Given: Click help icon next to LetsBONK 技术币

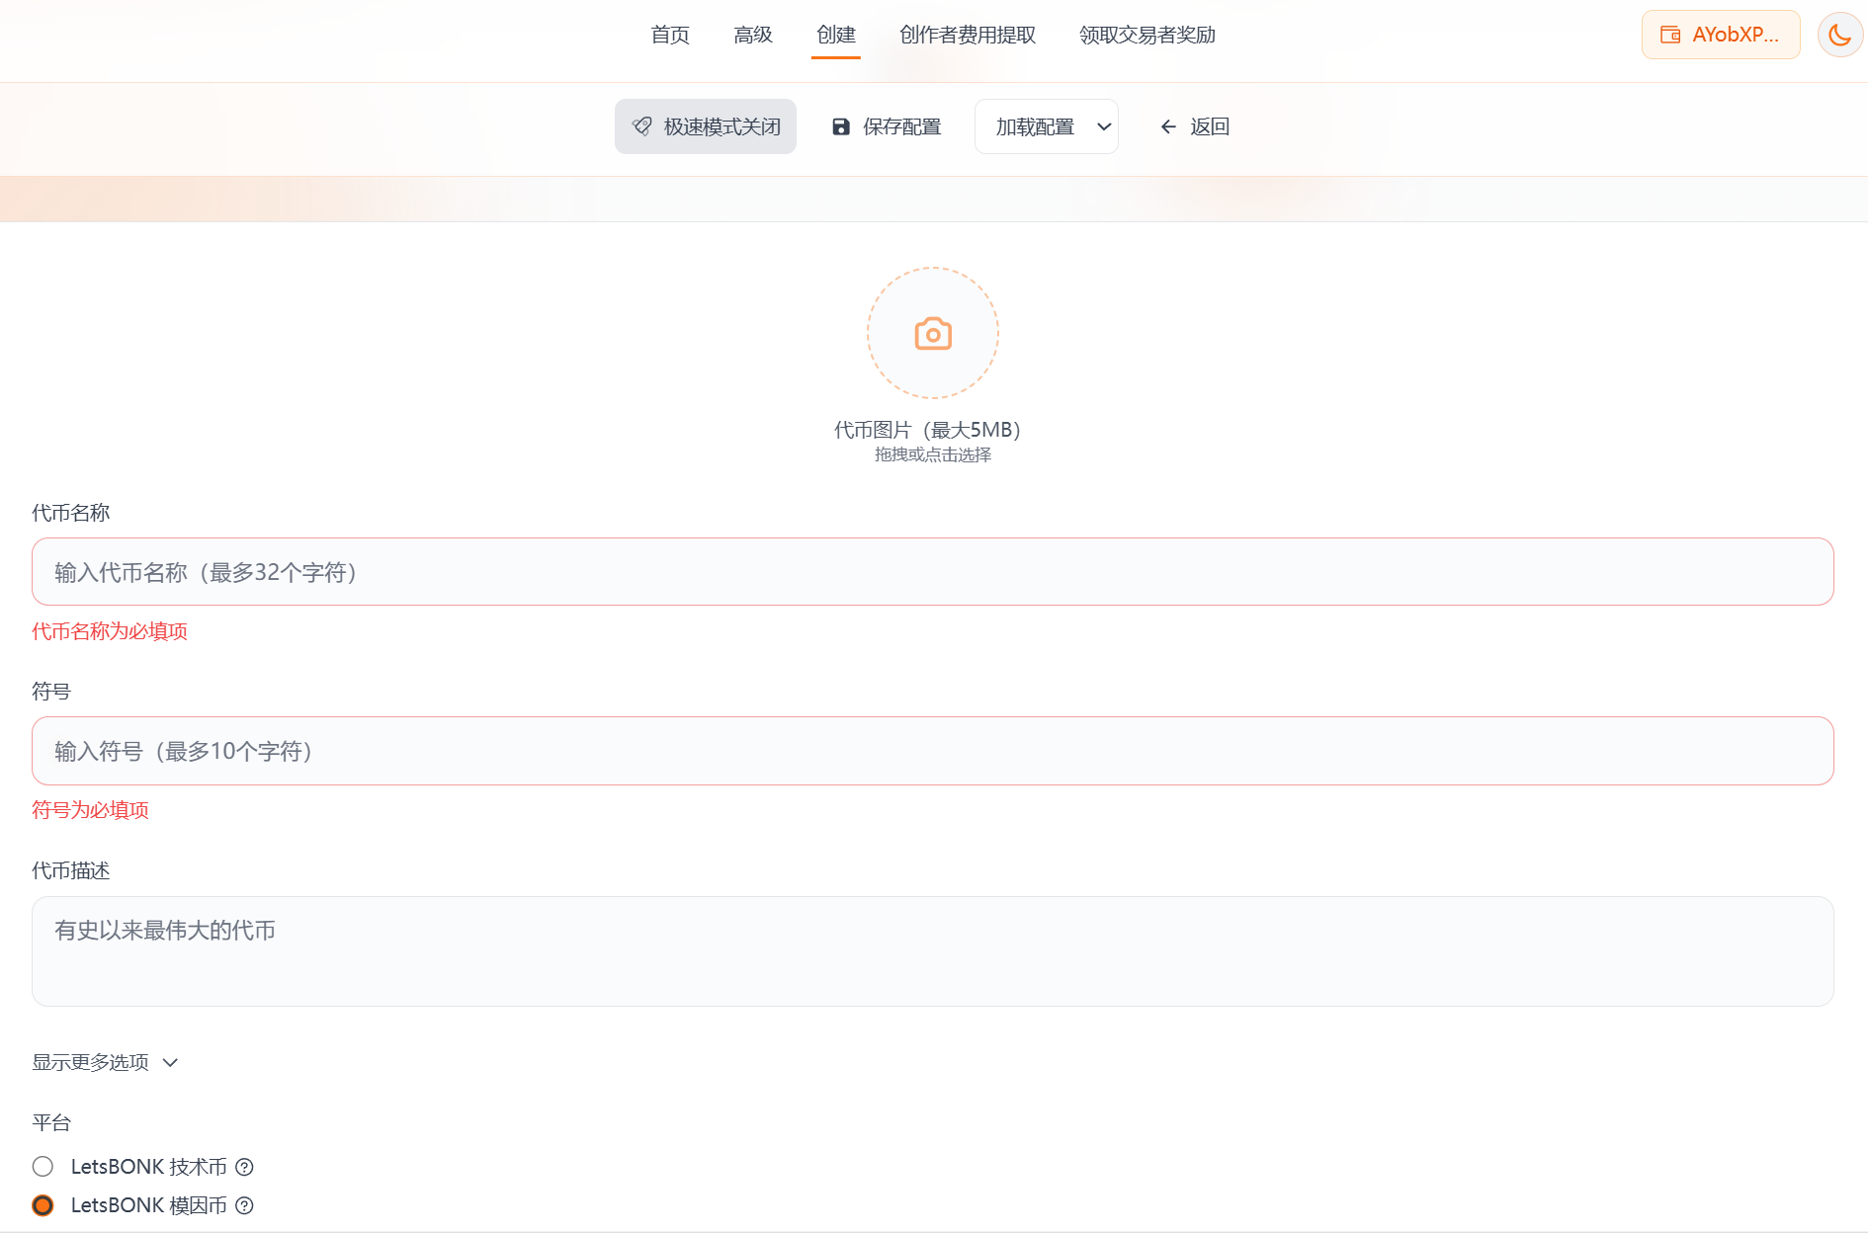Looking at the screenshot, I should pyautogui.click(x=244, y=1167).
